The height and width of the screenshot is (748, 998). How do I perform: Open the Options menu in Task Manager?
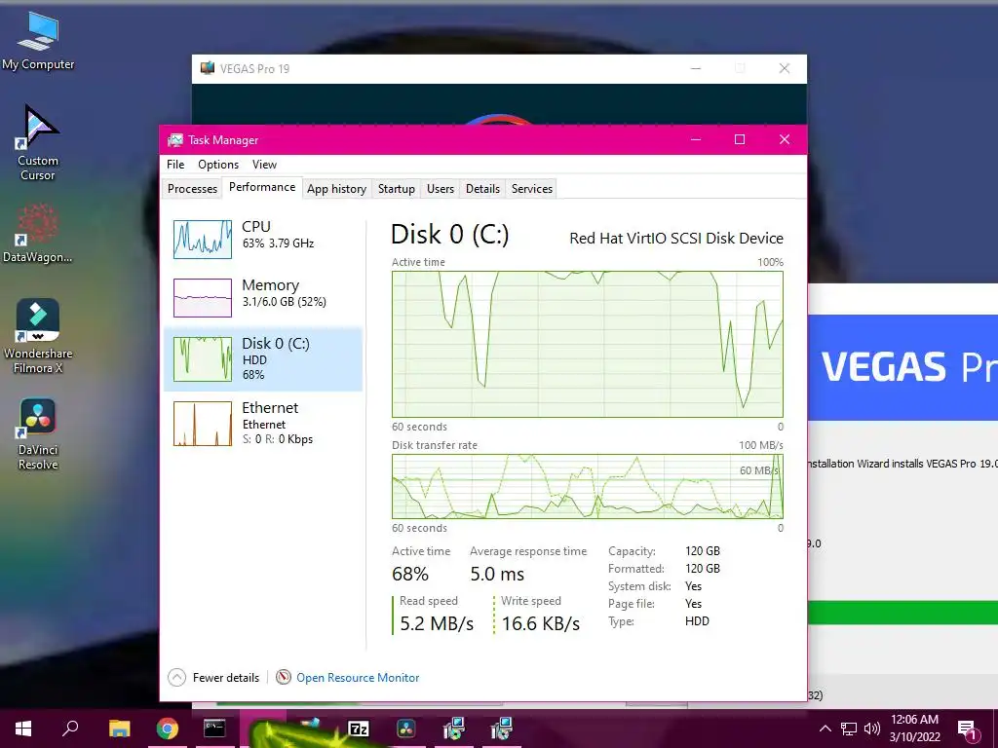coord(218,164)
